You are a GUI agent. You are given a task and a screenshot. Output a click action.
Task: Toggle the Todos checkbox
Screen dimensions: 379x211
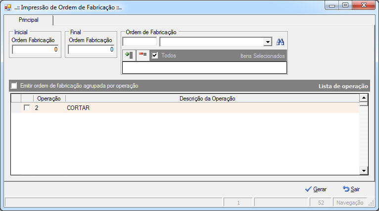(x=155, y=55)
